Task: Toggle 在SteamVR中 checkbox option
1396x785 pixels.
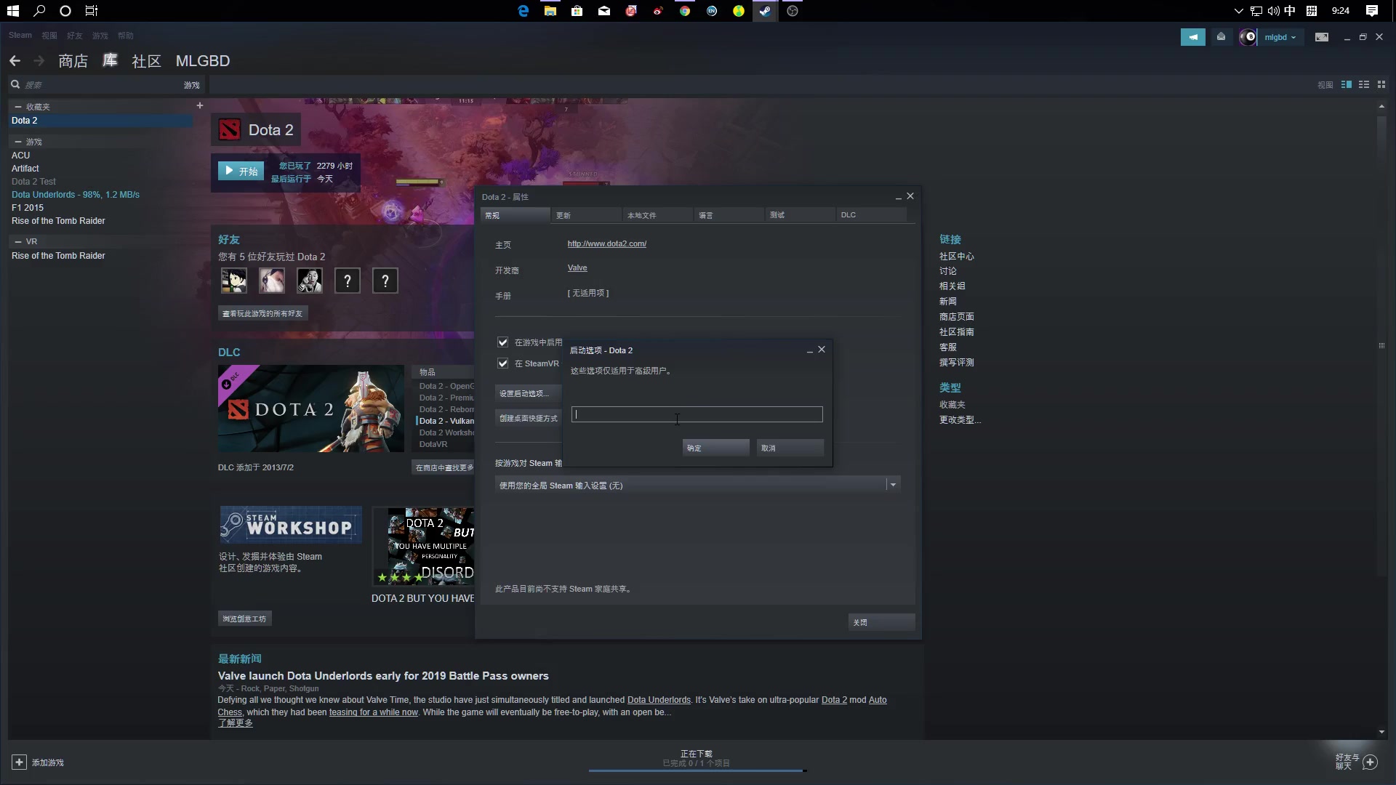Action: click(502, 362)
